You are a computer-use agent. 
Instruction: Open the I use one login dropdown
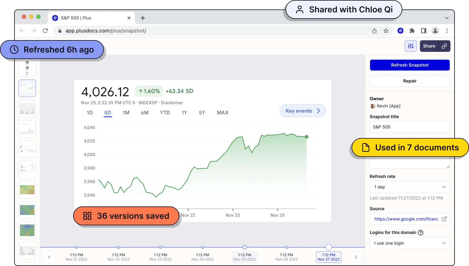point(410,243)
